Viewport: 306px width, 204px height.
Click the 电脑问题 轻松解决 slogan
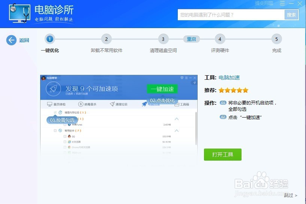coord(54,19)
